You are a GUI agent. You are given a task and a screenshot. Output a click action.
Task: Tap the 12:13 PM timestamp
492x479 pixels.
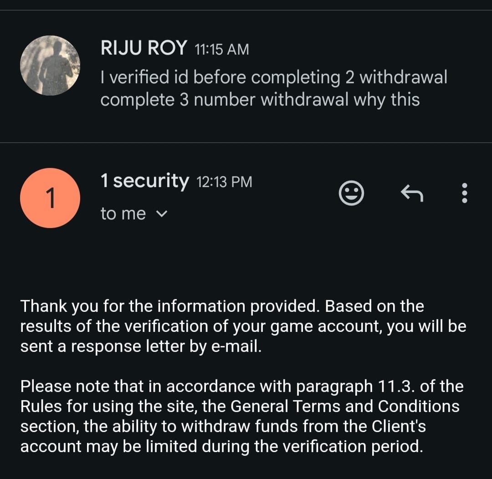click(x=224, y=182)
